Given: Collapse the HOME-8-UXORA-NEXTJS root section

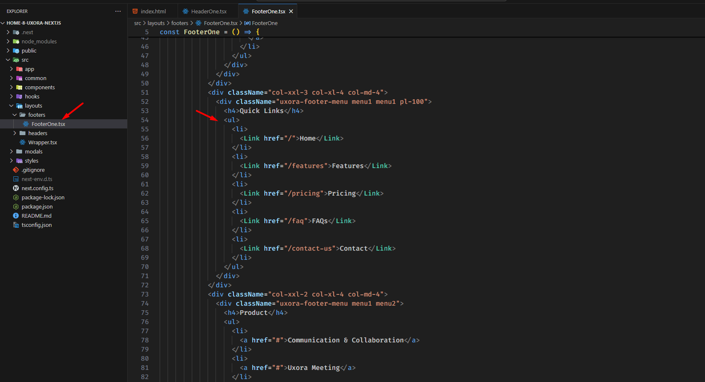Looking at the screenshot, I should [x=3, y=23].
